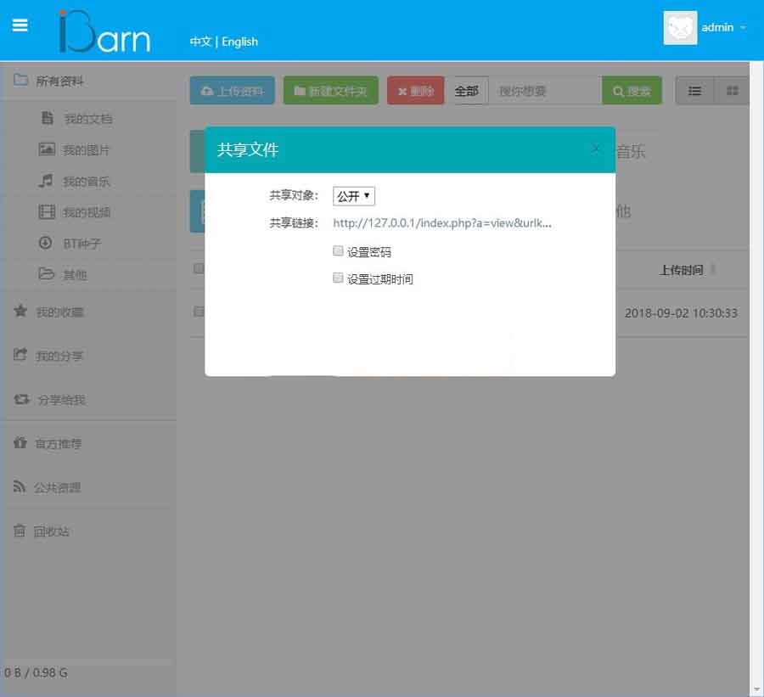Enable the 设置过期时间 checkbox

[338, 278]
